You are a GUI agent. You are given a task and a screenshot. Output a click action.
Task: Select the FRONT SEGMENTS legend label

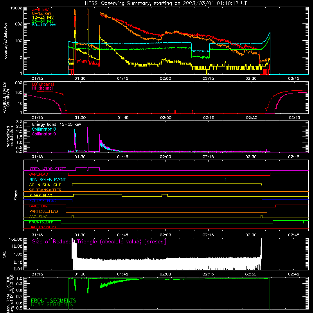pyautogui.click(x=54, y=300)
